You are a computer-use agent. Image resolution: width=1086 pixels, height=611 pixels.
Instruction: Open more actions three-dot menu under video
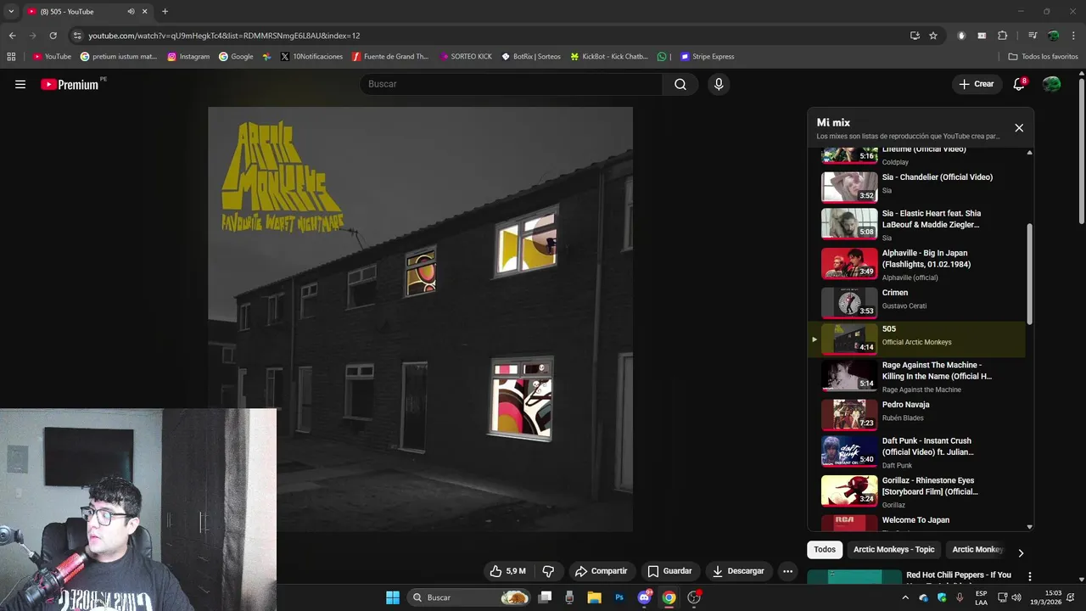pos(787,571)
